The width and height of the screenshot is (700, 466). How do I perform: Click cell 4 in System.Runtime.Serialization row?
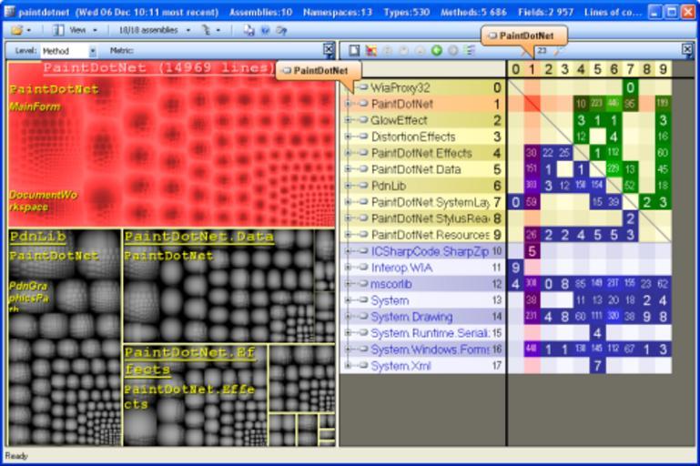pos(597,333)
